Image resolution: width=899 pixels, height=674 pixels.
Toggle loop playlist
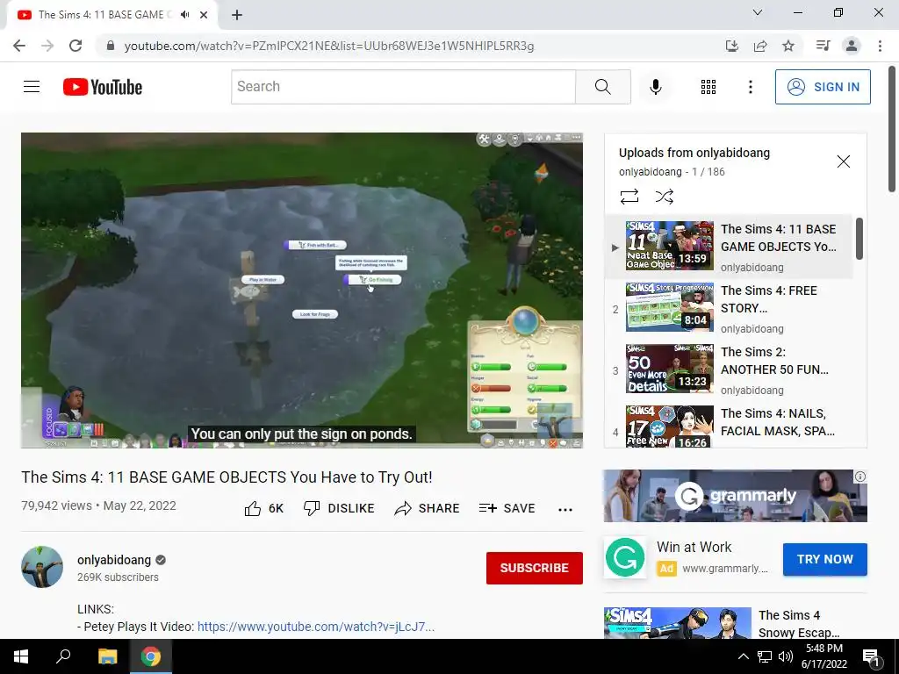[x=629, y=197]
